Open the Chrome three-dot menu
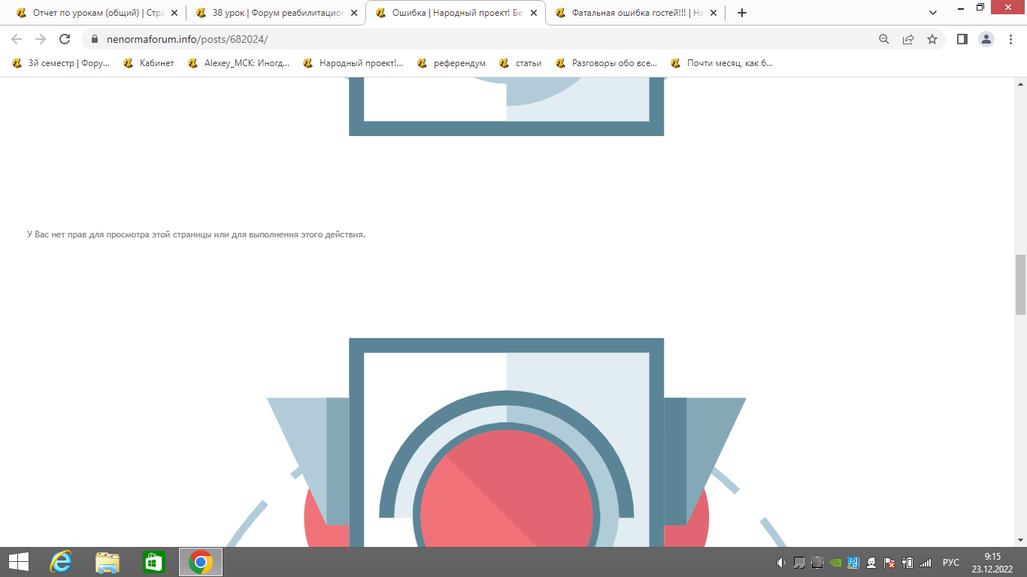This screenshot has height=577, width=1027. (x=1010, y=39)
